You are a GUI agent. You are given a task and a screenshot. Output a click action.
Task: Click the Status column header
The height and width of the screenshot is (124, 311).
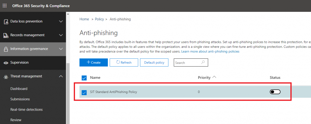click(275, 77)
